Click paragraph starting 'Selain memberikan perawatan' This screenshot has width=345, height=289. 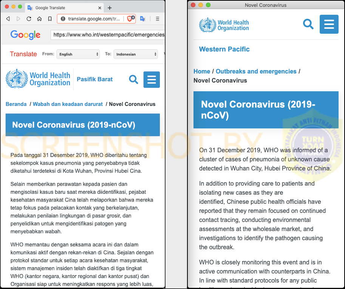[x=82, y=208]
